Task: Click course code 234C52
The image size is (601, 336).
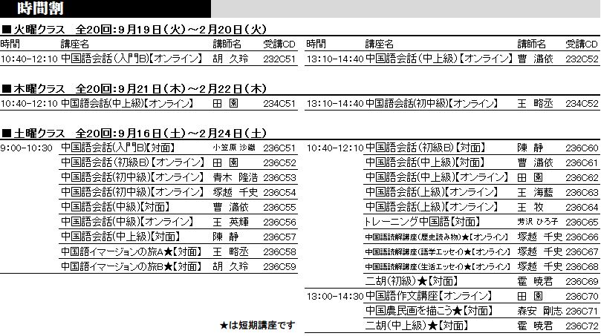Action: [582, 103]
